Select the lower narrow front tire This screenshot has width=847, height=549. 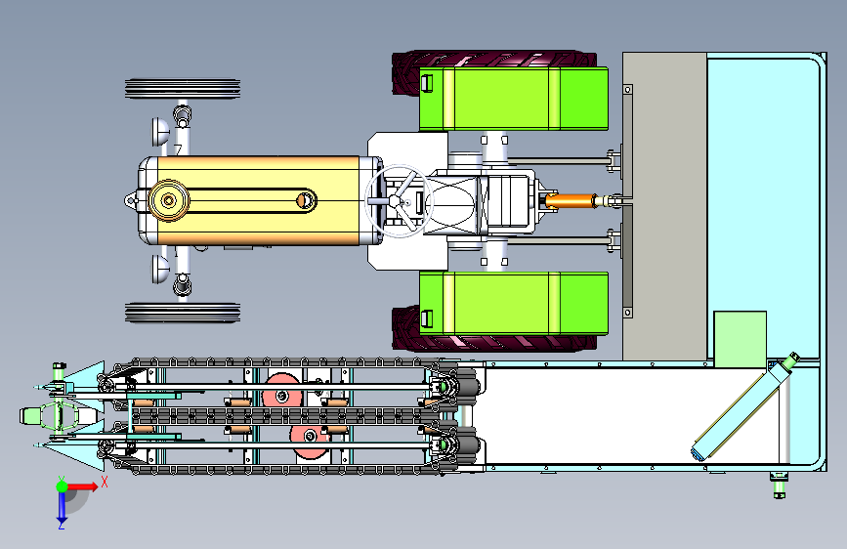point(183,313)
